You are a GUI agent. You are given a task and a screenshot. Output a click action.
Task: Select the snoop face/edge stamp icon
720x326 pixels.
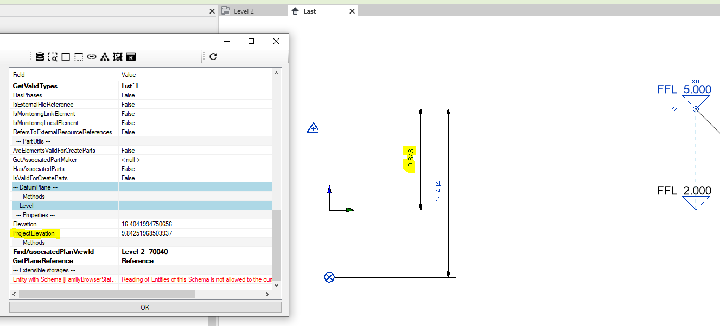[x=117, y=56]
